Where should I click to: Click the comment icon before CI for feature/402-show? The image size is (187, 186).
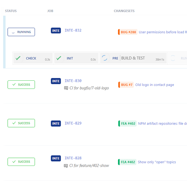(x=66, y=166)
